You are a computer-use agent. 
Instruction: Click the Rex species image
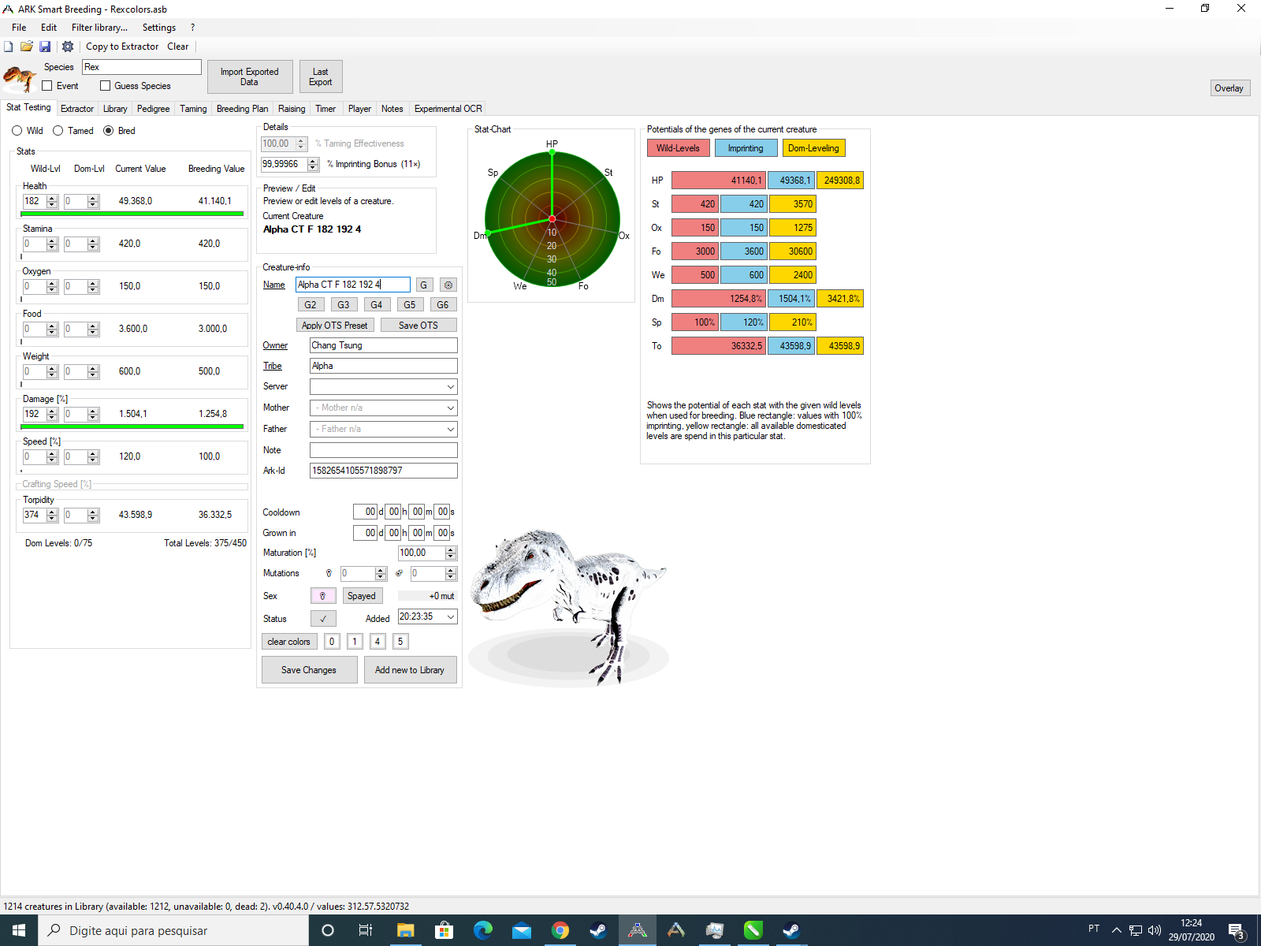coord(19,77)
